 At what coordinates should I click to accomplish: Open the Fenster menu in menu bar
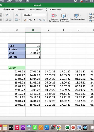point(18,1)
